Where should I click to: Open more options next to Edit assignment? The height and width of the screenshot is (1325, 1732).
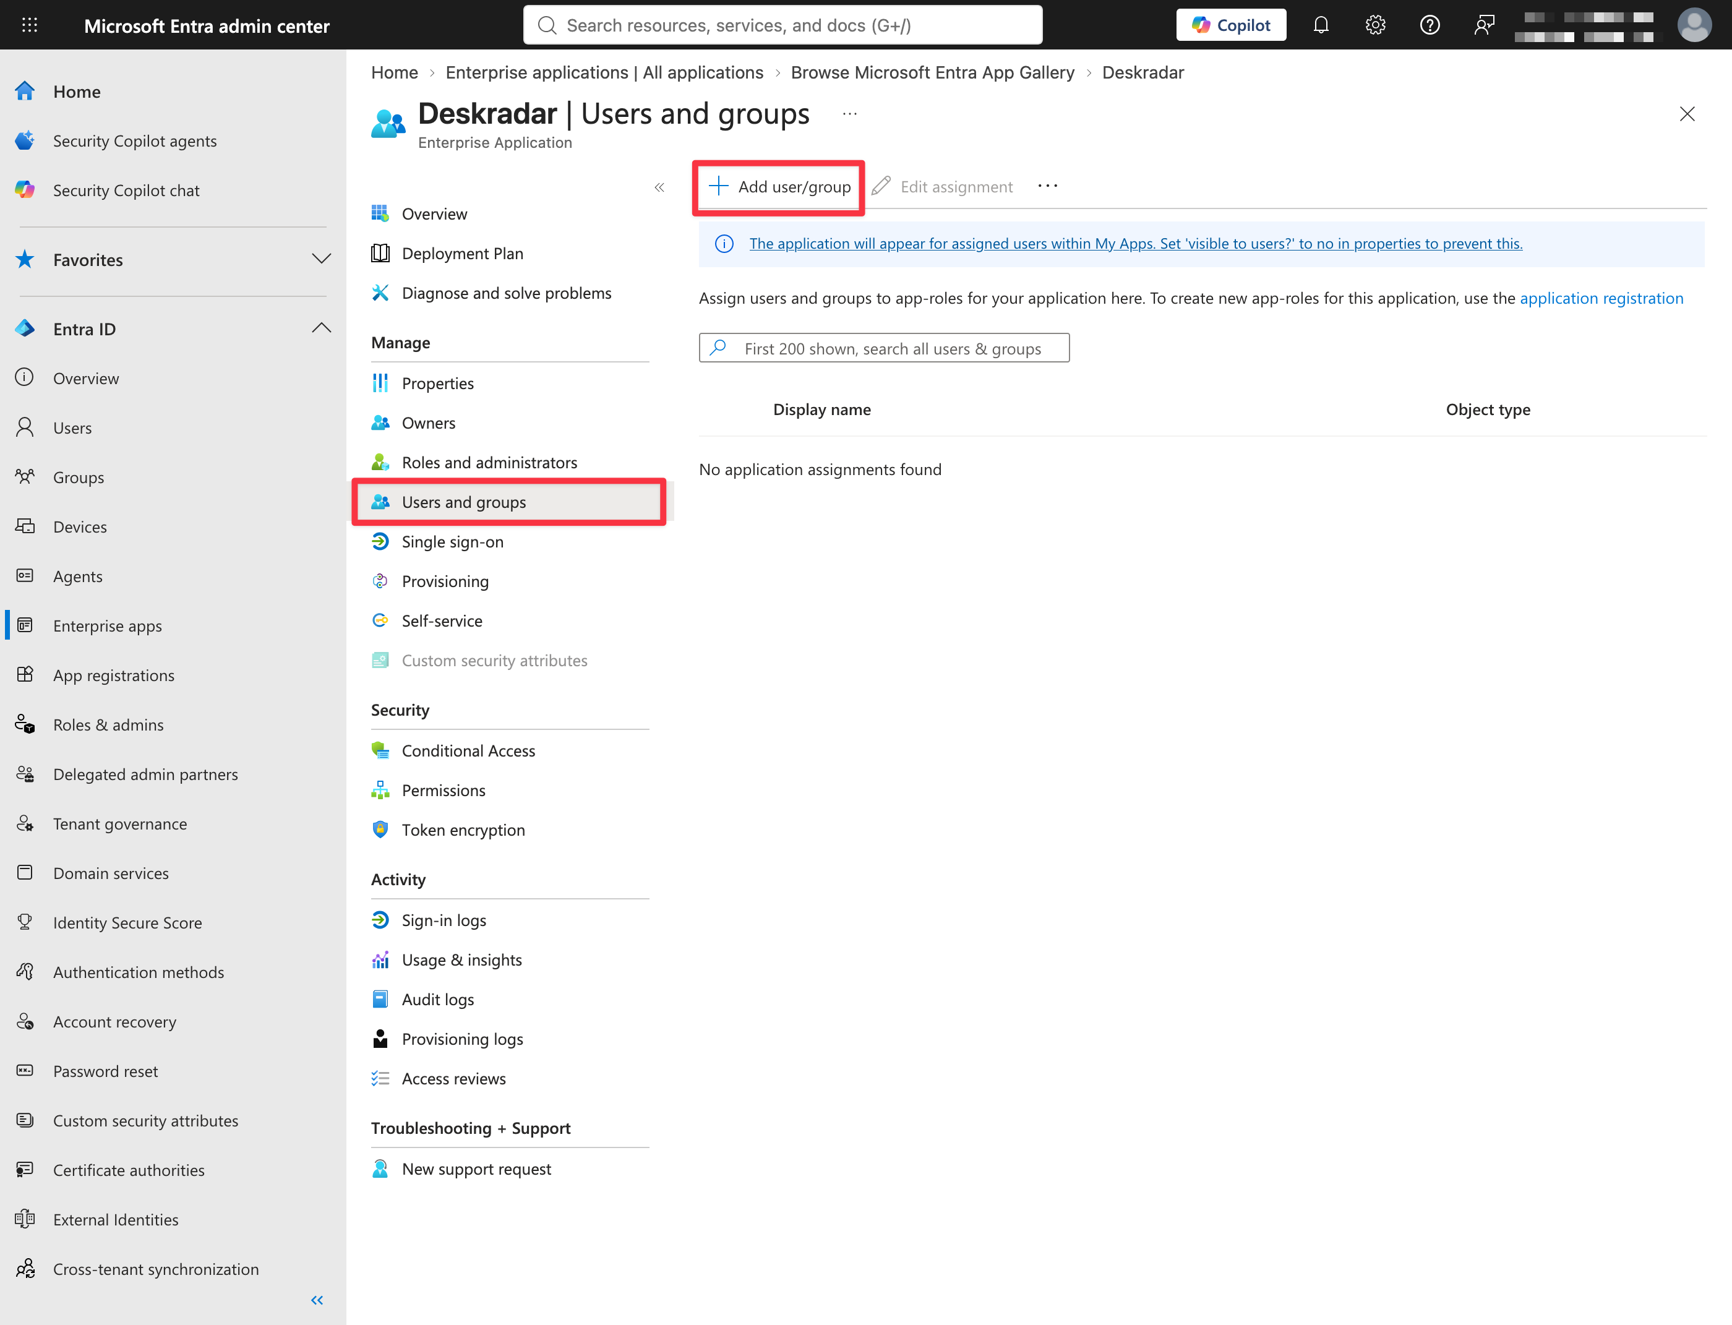pyautogui.click(x=1047, y=186)
